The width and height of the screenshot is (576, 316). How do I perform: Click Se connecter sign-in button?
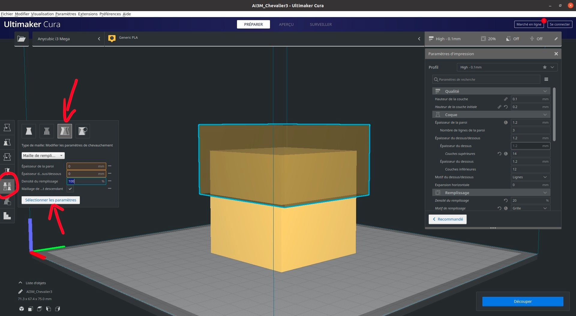coord(559,24)
